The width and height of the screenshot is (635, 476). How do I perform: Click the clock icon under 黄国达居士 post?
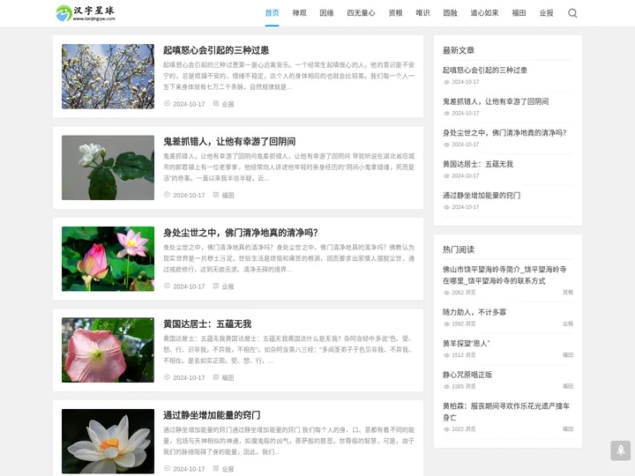tap(167, 377)
